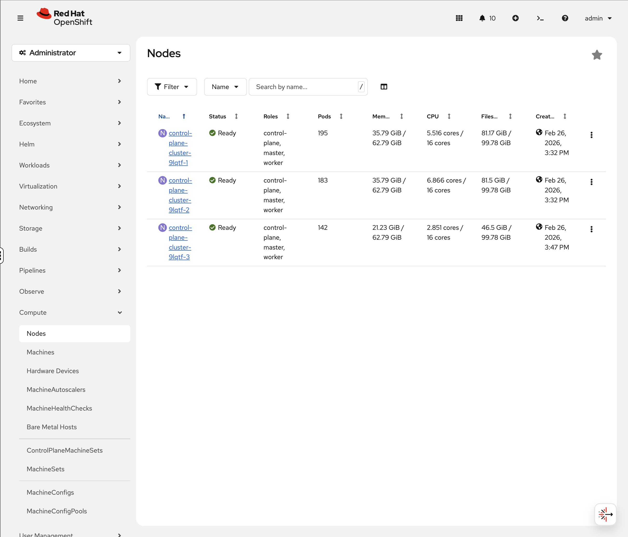This screenshot has width=628, height=537.
Task: Open the notifications bell showing 10 alerts
Action: pyautogui.click(x=482, y=18)
